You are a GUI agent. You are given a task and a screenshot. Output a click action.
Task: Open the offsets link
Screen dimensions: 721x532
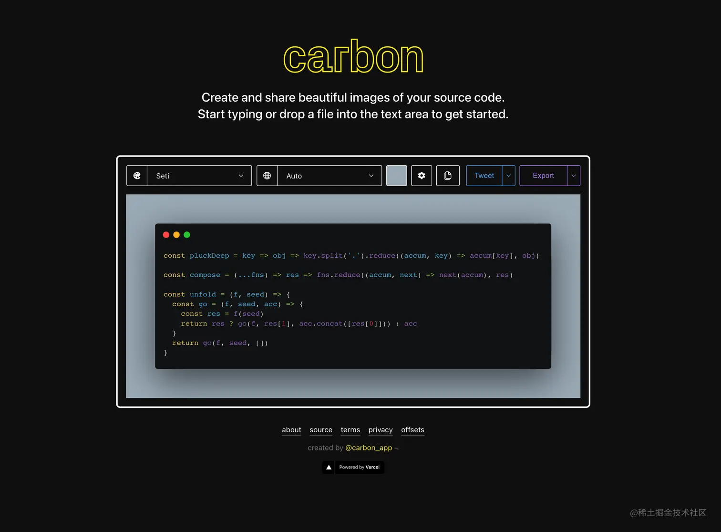pos(412,430)
